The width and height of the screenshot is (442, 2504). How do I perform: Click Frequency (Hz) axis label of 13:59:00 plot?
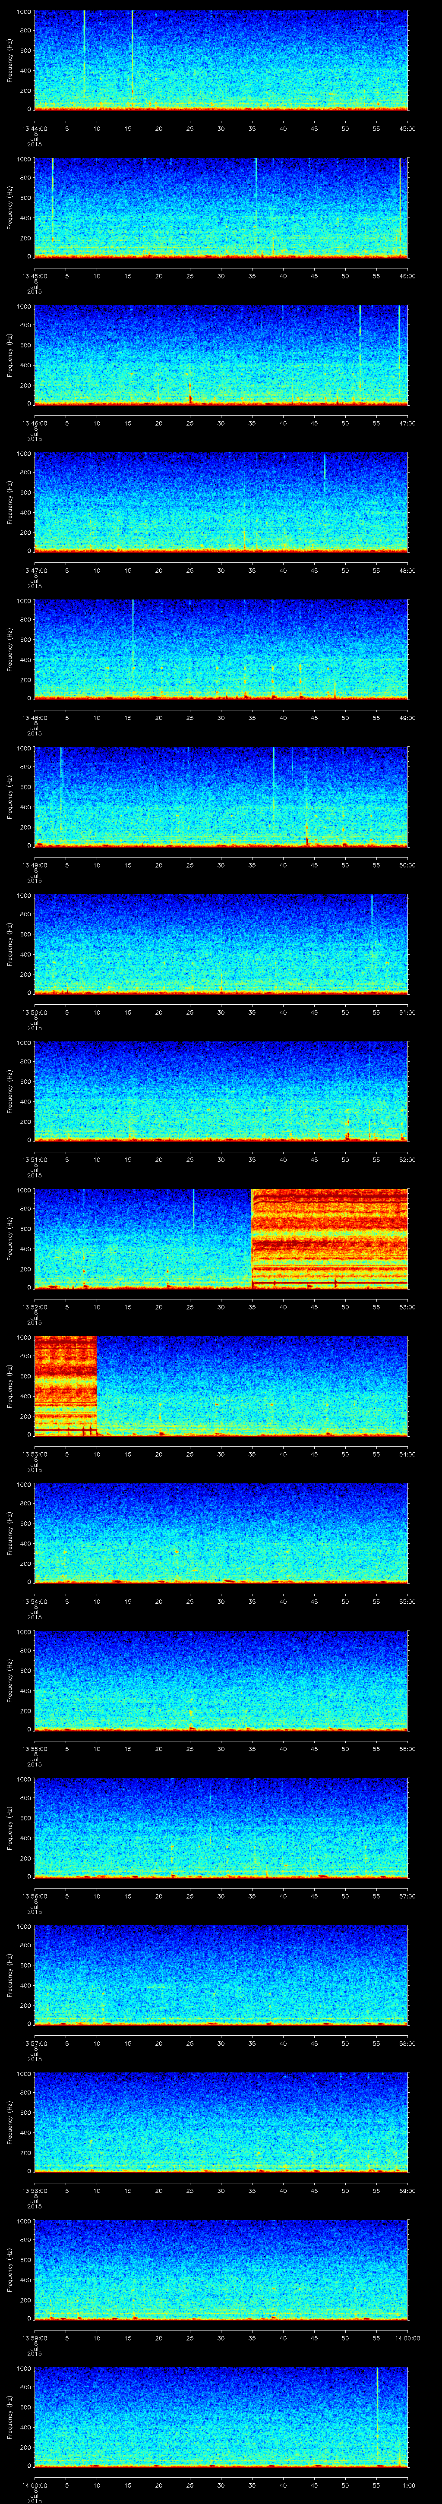10,2269
